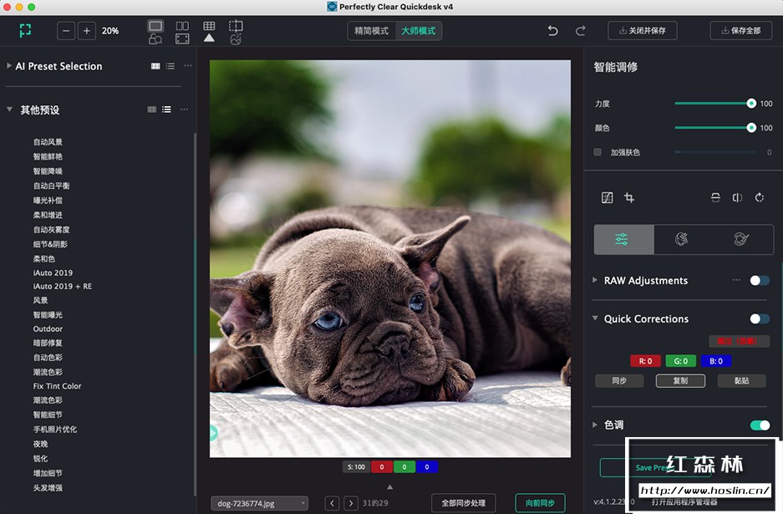Select the 大师模式 tab
Screen dimensions: 783x514
coord(419,30)
